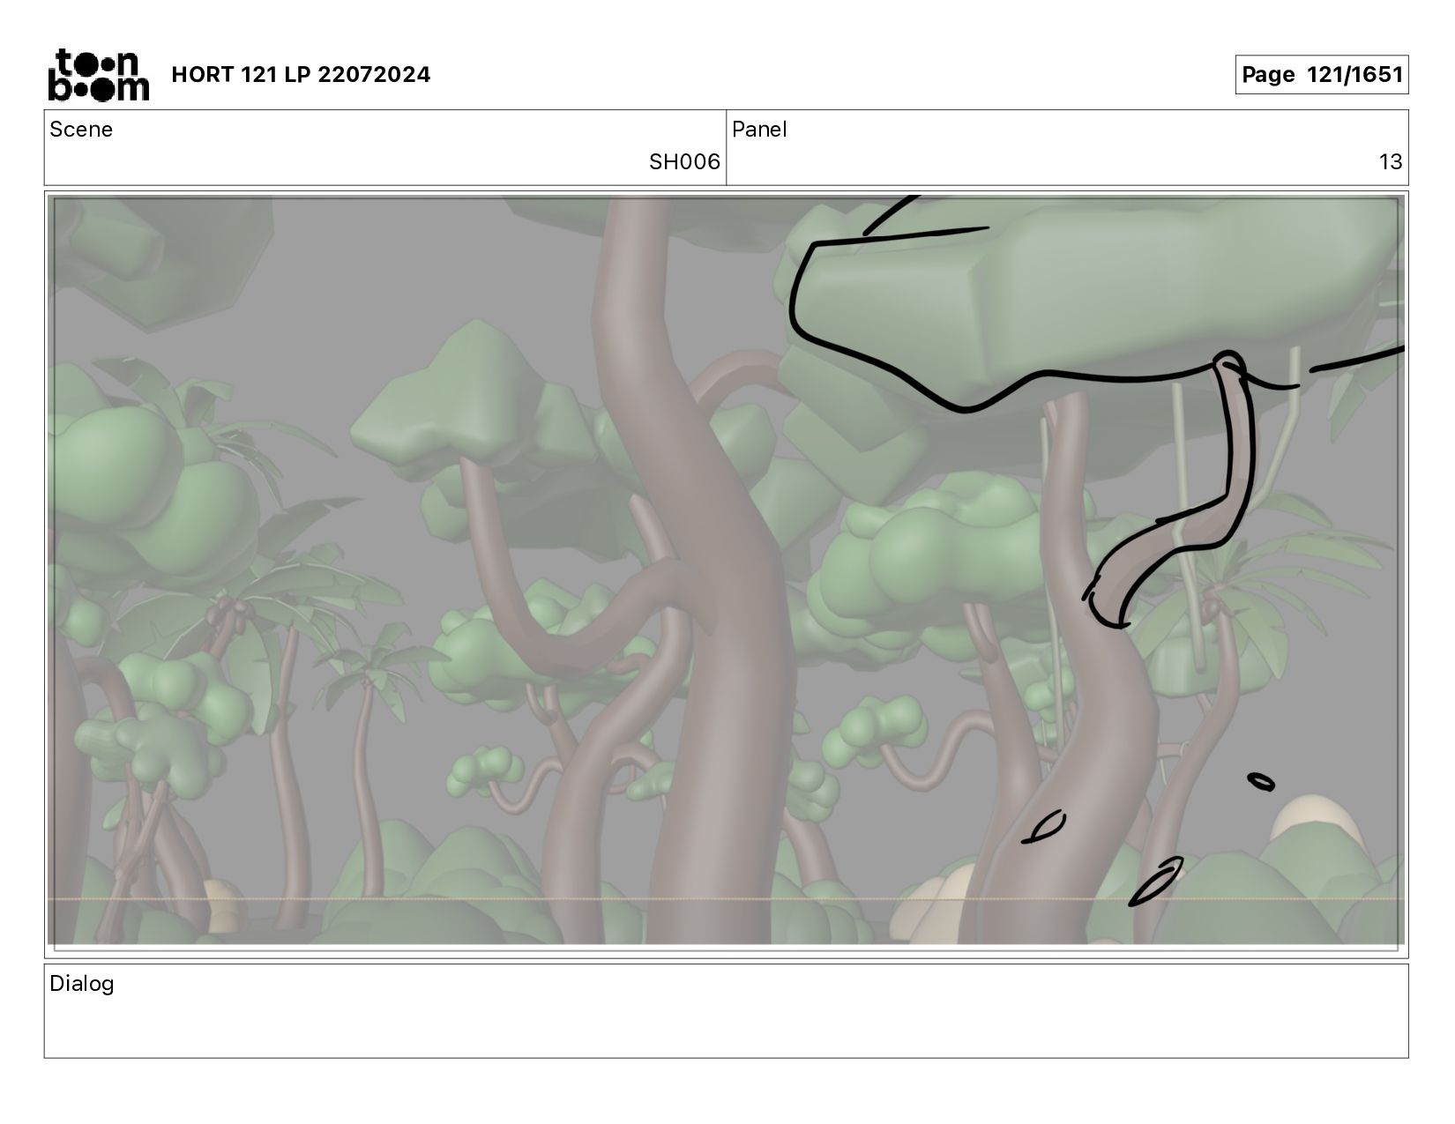Click the panel number '13'
Viewport: 1455px width, 1124px height.
point(1391,162)
